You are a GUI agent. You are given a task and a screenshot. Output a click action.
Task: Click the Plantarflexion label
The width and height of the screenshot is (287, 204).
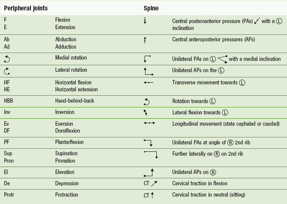pos(69,142)
